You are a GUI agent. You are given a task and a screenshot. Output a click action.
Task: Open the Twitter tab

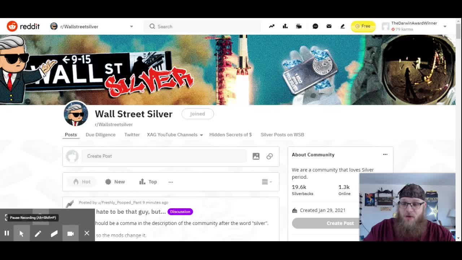132,135
